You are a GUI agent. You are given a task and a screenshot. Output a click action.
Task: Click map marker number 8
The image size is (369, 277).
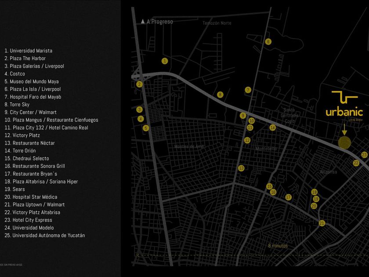pos(220,95)
